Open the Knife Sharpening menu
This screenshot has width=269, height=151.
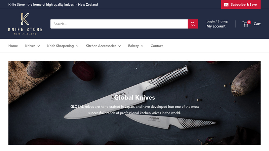[x=61, y=46]
